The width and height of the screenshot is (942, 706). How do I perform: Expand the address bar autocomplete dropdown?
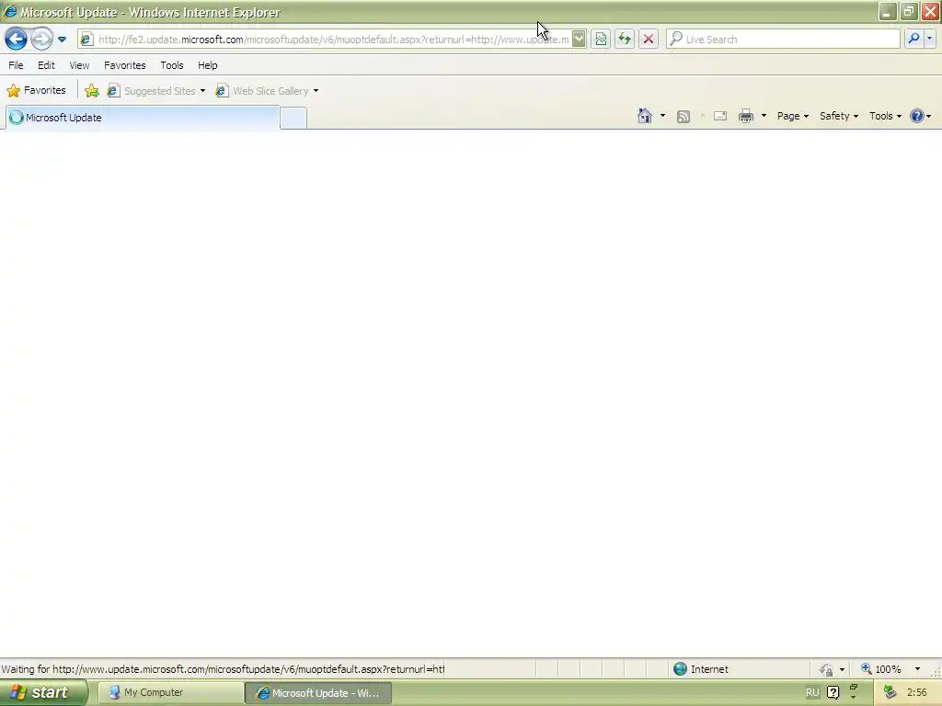click(x=579, y=40)
